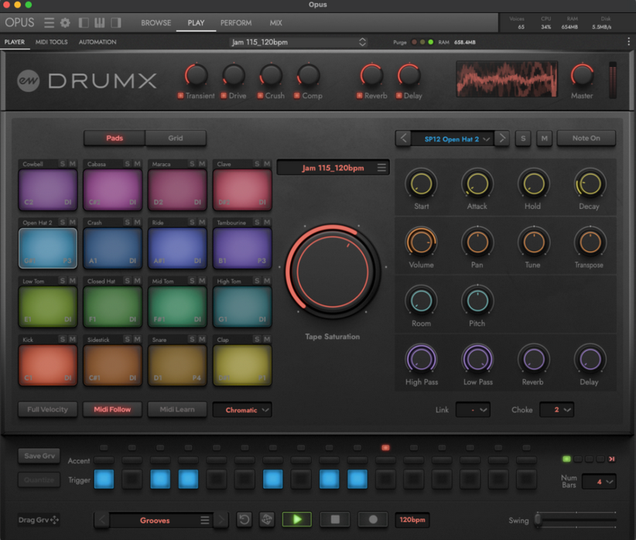Viewport: 636px width, 540px height.
Task: Click the Pads view button
Action: point(115,138)
